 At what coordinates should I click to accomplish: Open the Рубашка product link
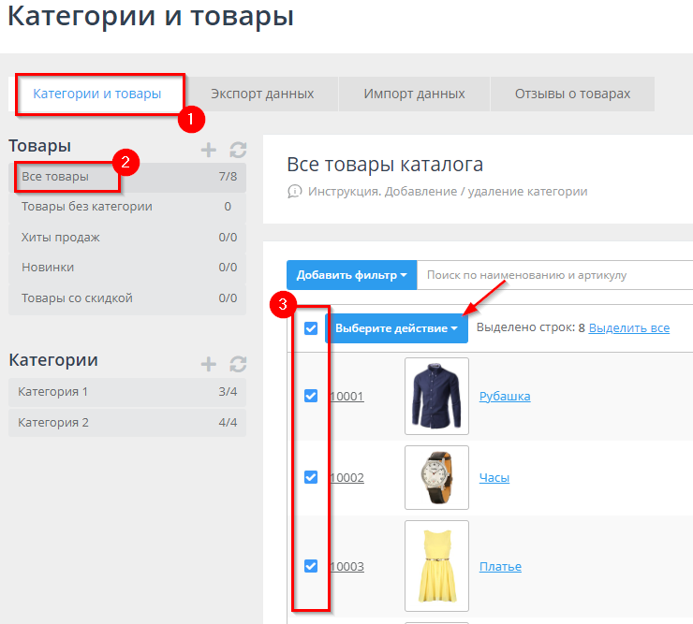tap(505, 396)
